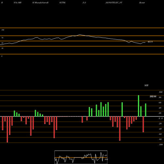
Task: Click the truncated '(Konst' text at top right
Action: [x=142, y=3]
